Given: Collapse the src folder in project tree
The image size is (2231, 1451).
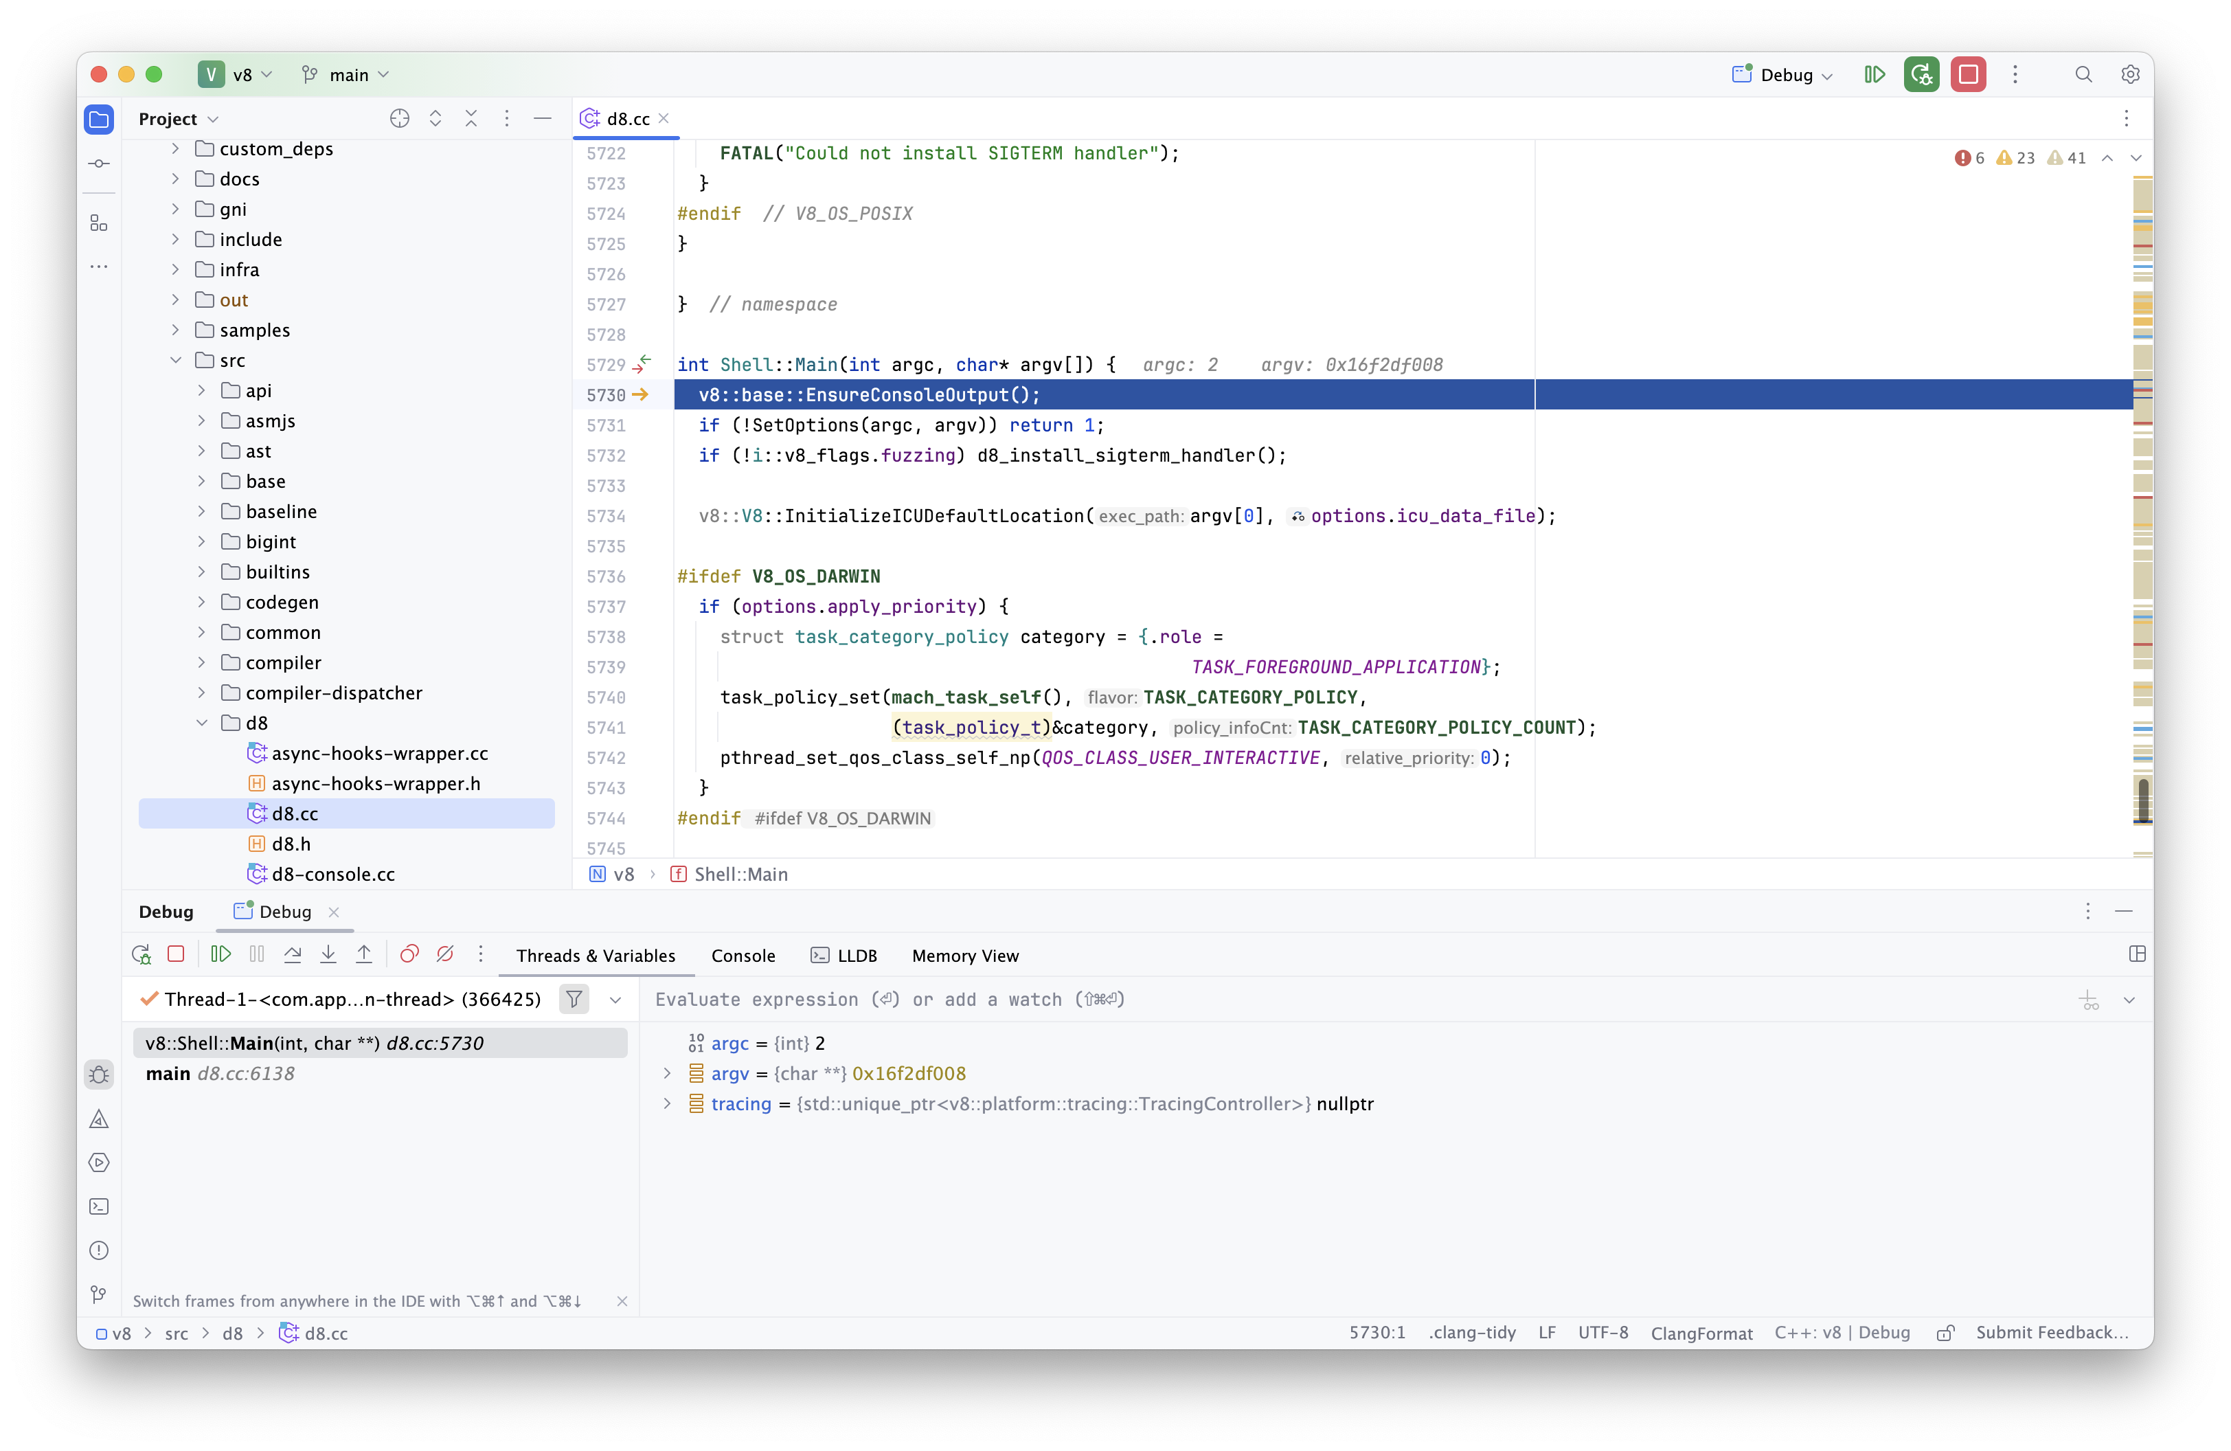Looking at the screenshot, I should coord(175,360).
